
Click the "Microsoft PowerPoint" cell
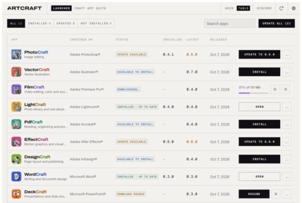(x=88, y=194)
